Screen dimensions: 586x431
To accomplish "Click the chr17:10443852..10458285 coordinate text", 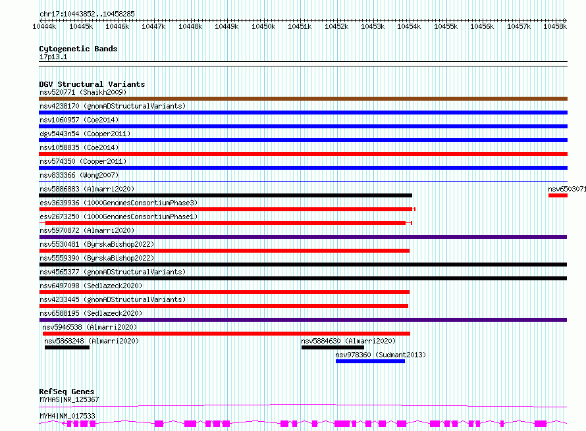I will pos(87,14).
